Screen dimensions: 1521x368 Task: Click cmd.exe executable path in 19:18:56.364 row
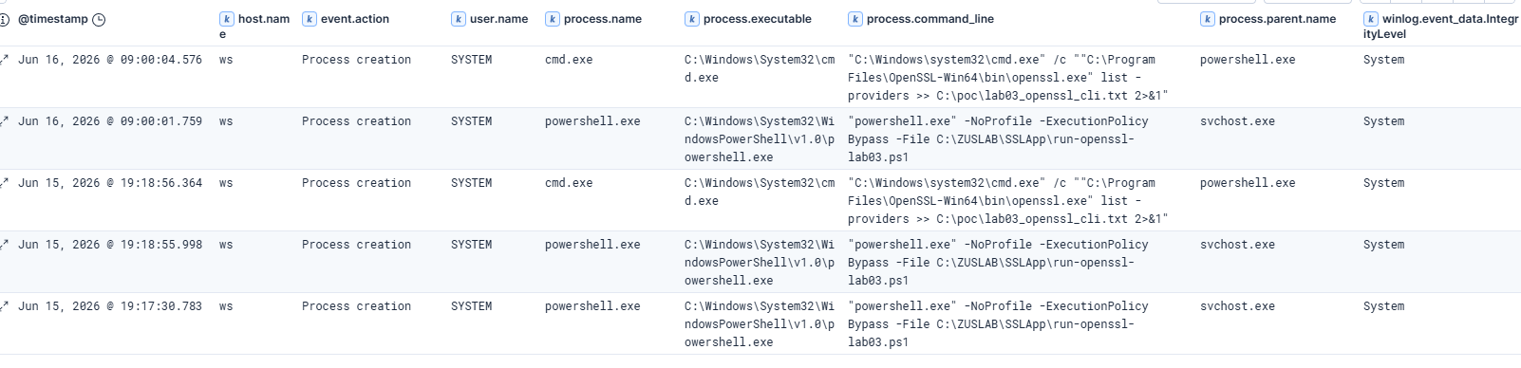760,192
